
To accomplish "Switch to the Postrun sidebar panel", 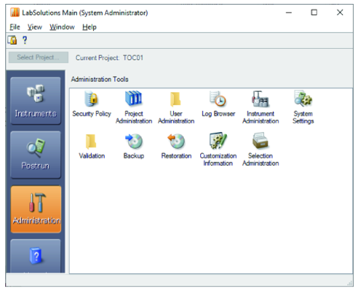I will (x=36, y=154).
